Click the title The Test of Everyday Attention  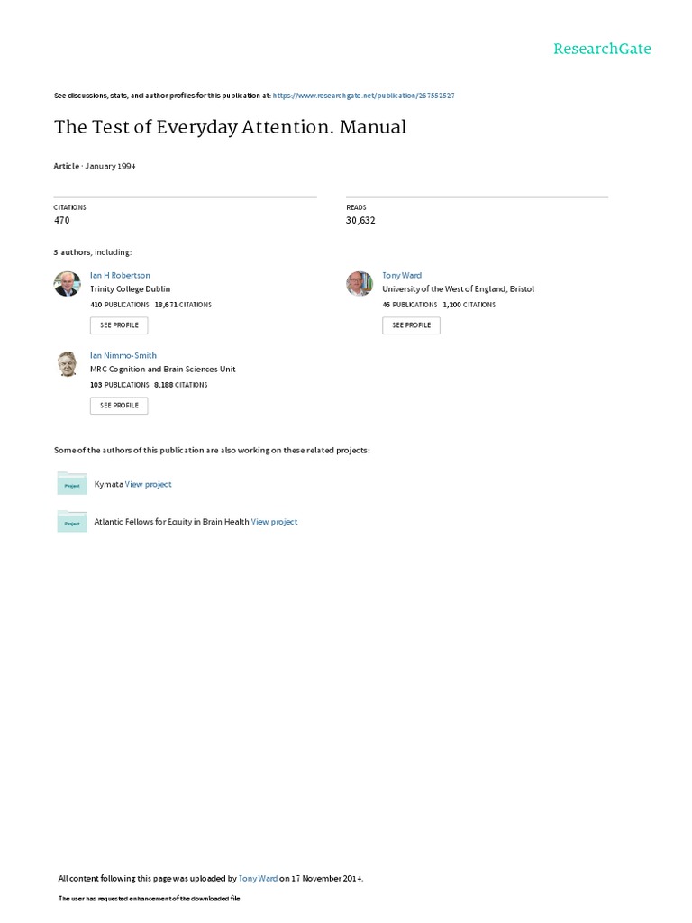(230, 127)
